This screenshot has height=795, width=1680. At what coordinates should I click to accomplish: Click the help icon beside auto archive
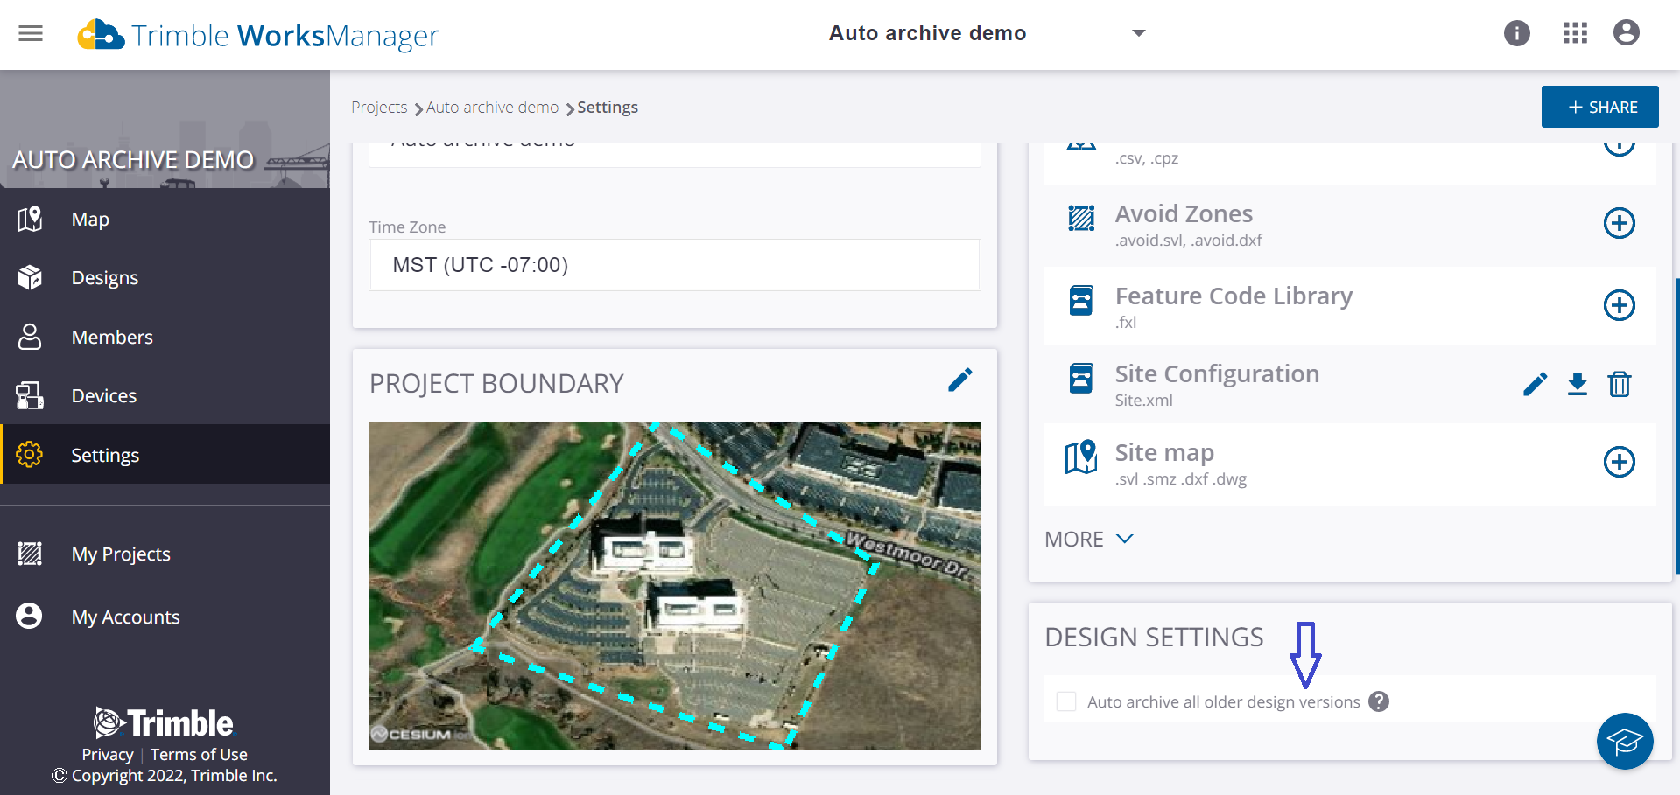[x=1379, y=701]
